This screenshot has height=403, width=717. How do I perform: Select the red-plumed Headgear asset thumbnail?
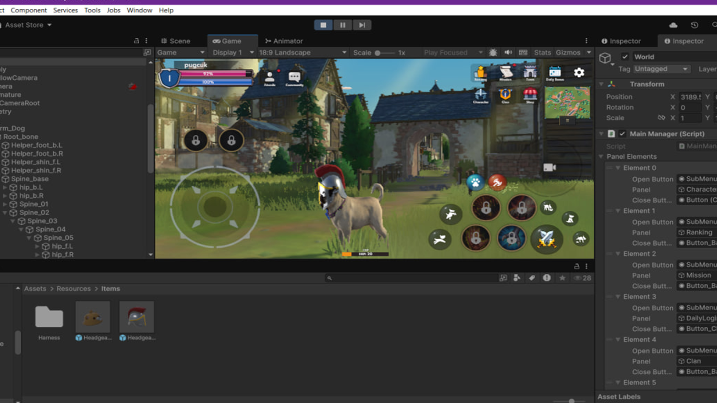click(x=137, y=317)
